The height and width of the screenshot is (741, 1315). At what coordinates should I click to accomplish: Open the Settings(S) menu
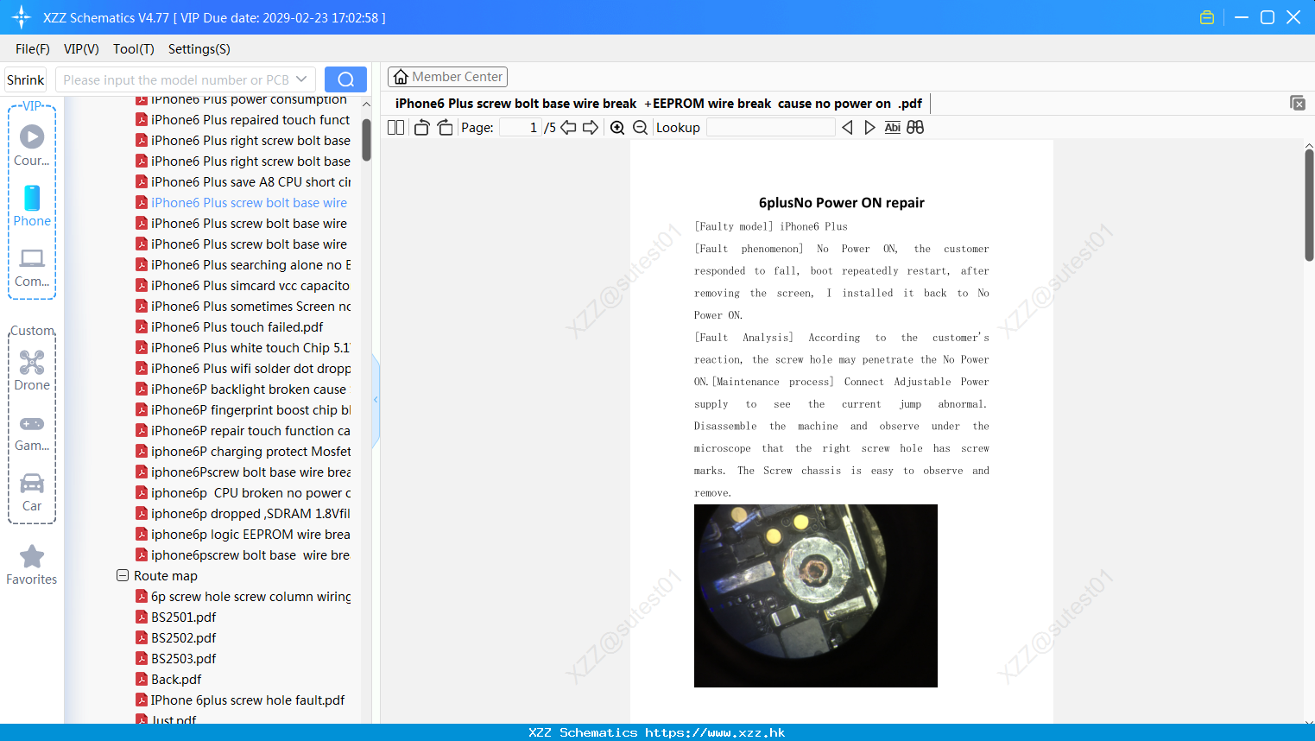[199, 49]
